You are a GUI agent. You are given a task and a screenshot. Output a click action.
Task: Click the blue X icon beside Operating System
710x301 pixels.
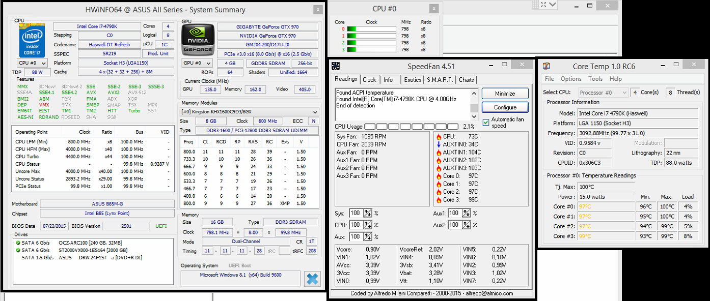tap(312, 279)
